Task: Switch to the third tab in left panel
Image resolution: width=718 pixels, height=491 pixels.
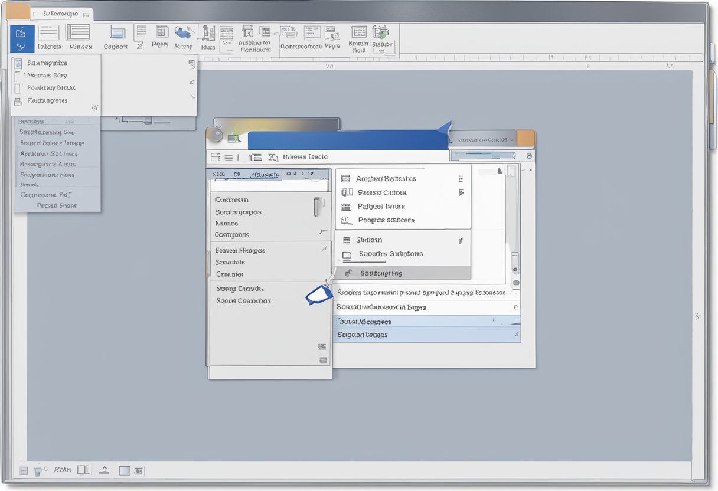Action: click(265, 175)
